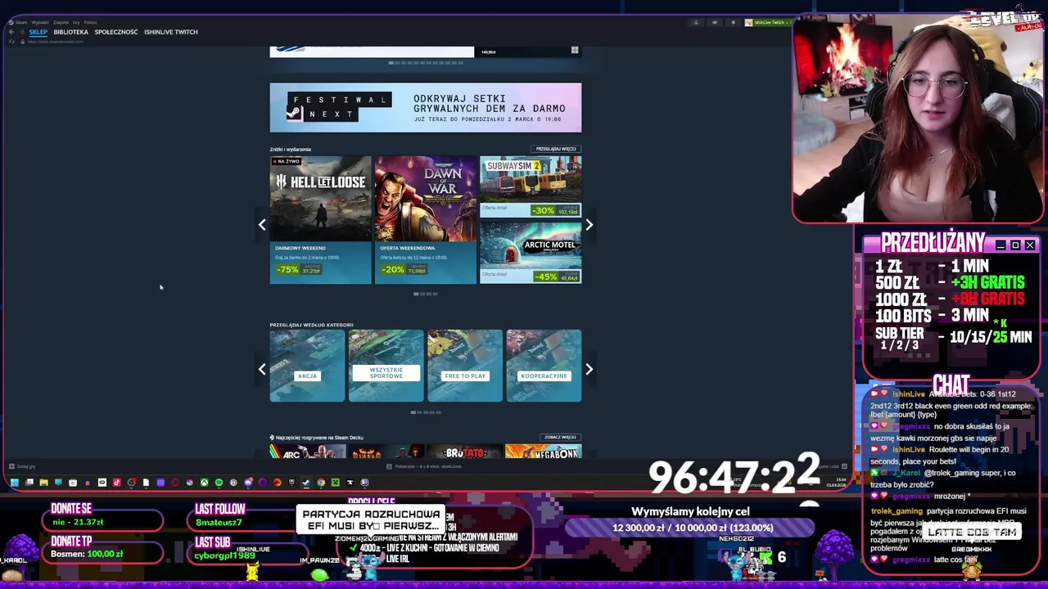Show previous discounts with left carousel arrow
The image size is (1048, 589).
262,224
